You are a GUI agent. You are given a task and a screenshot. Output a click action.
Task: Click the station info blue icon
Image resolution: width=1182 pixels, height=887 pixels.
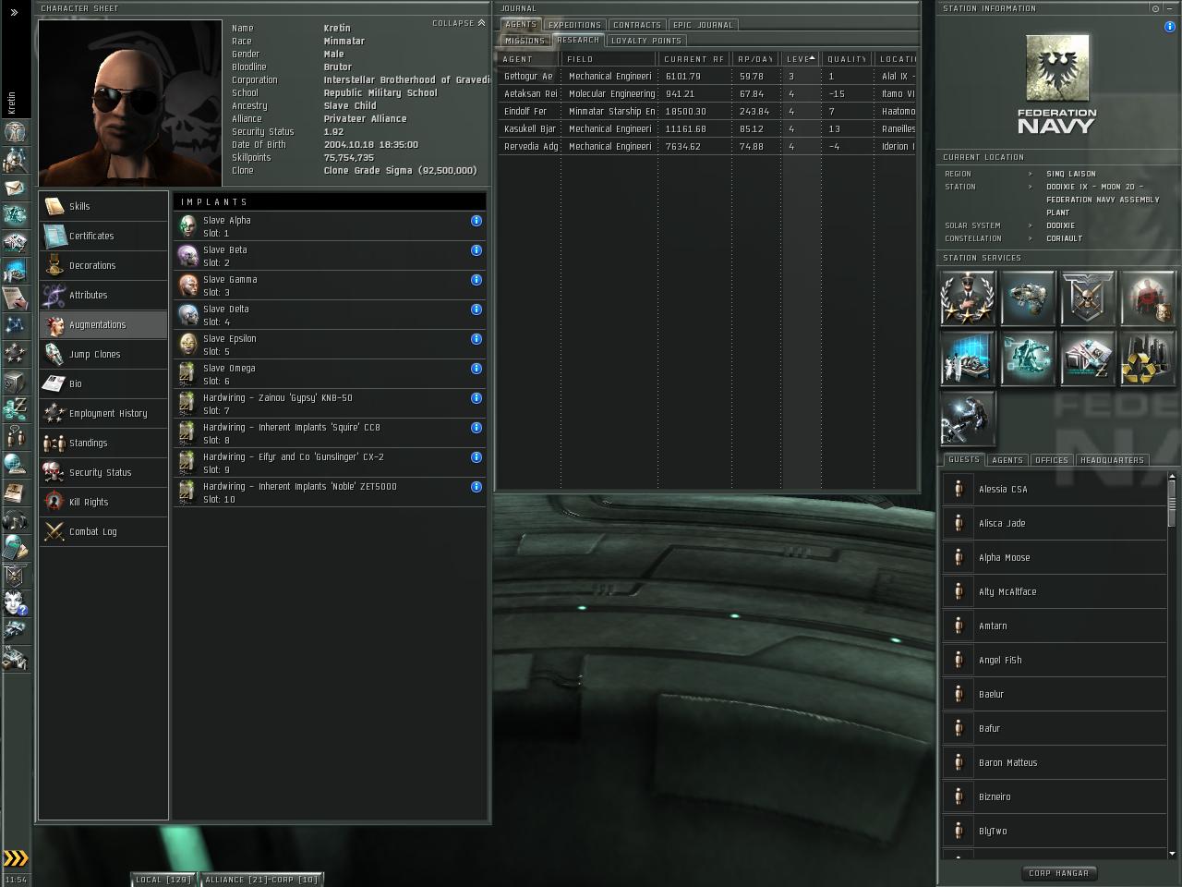[x=1170, y=27]
